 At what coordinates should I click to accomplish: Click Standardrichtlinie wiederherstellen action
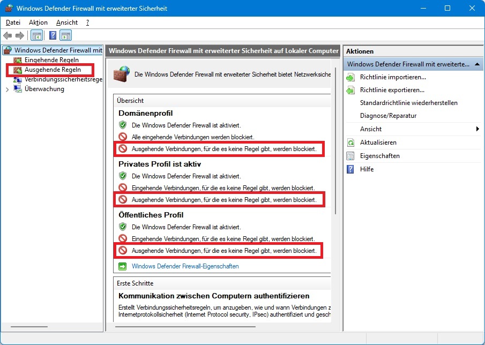click(408, 103)
